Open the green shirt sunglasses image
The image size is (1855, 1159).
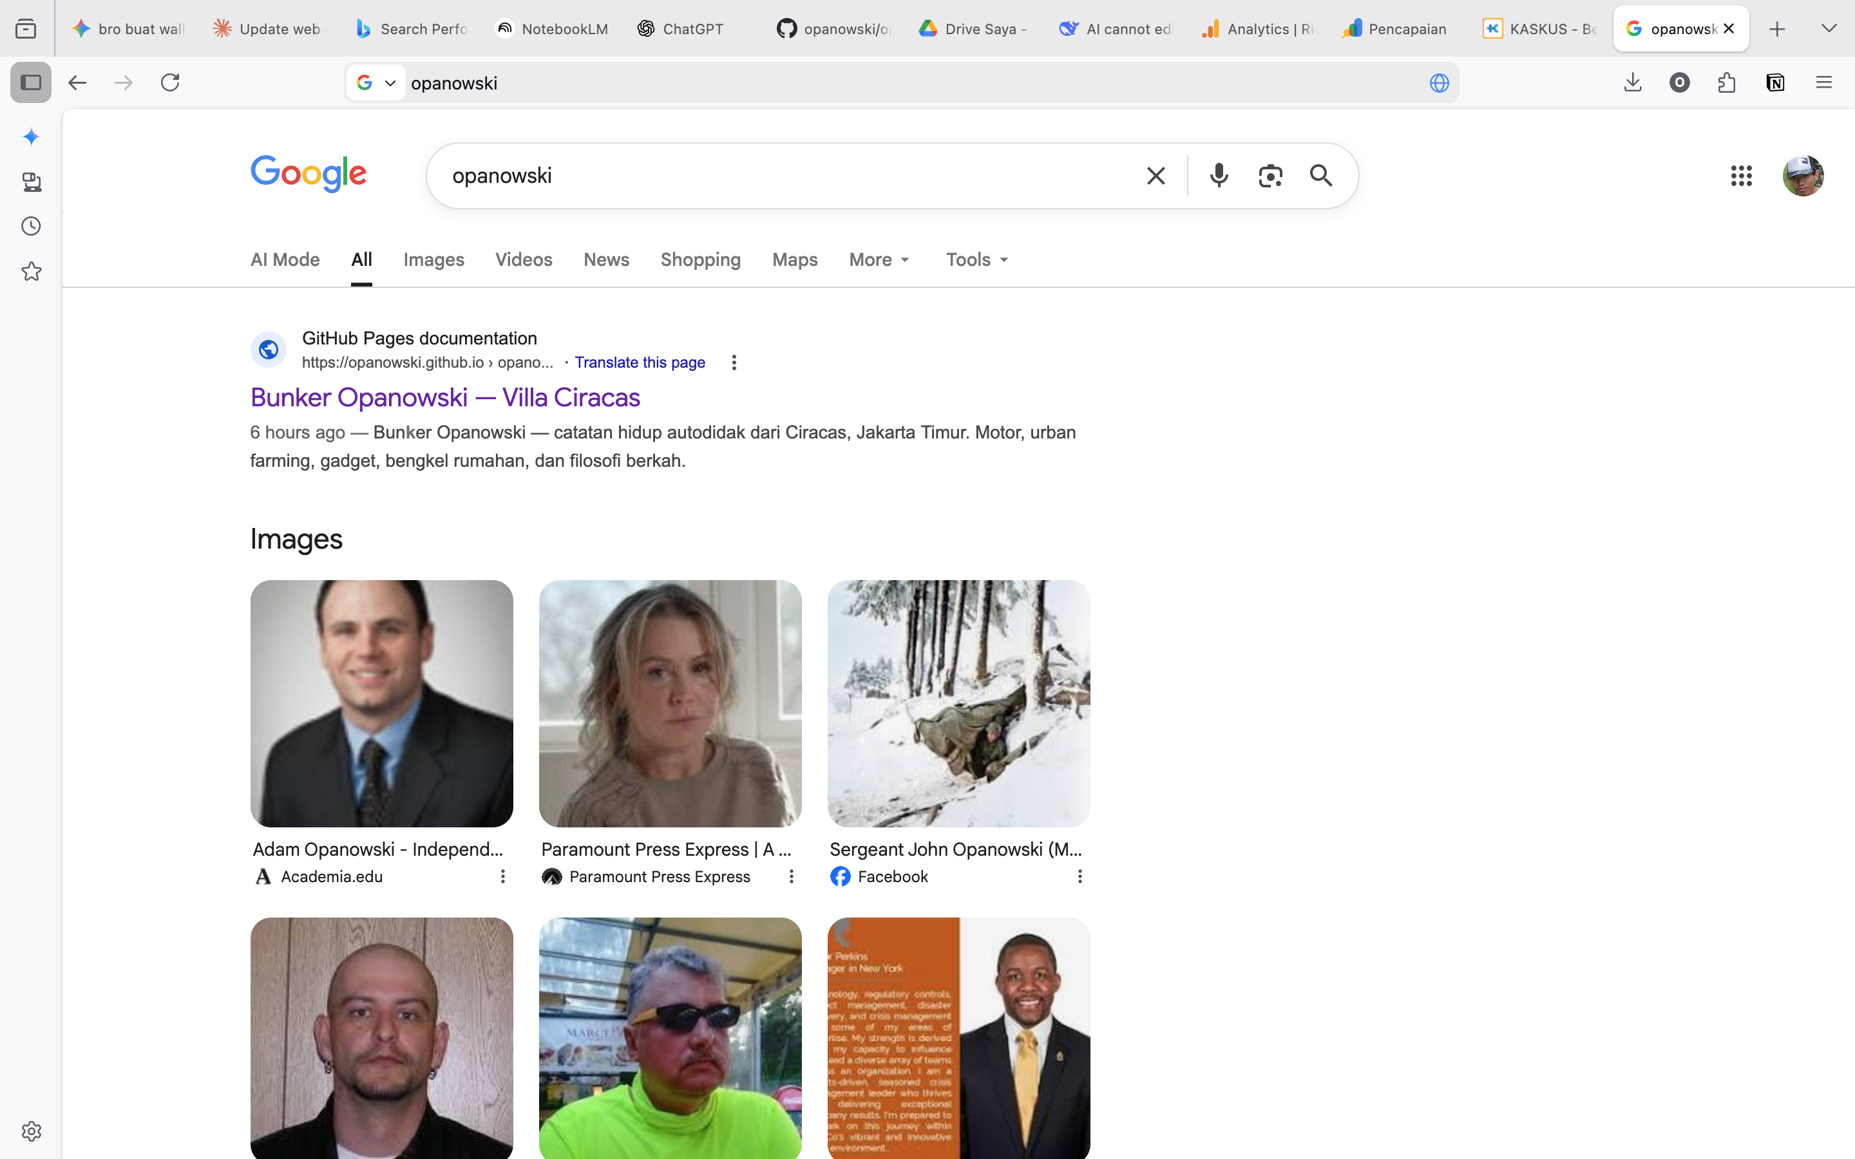pyautogui.click(x=670, y=1038)
